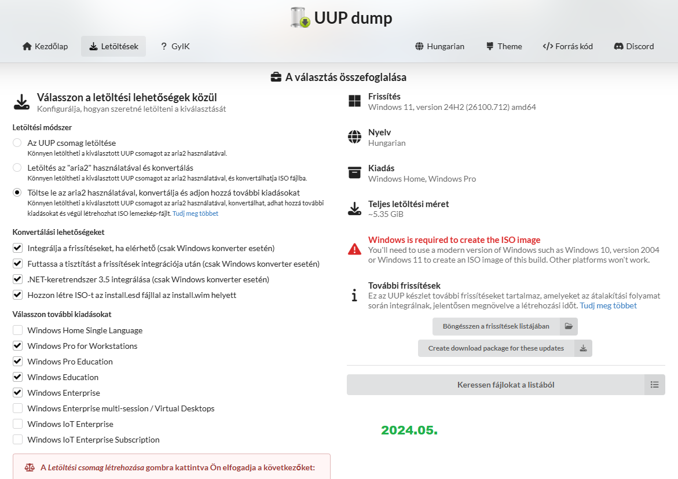
Task: Enable the Windows Home Single Language checkbox
Action: pos(18,330)
